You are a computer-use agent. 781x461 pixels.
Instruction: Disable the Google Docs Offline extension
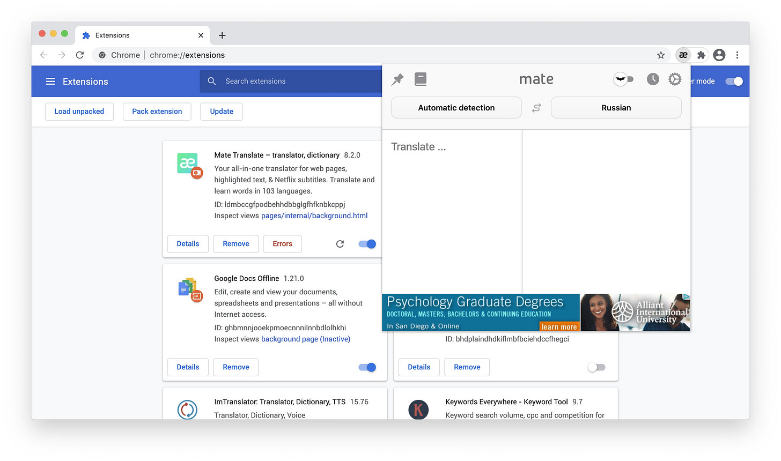coord(367,367)
